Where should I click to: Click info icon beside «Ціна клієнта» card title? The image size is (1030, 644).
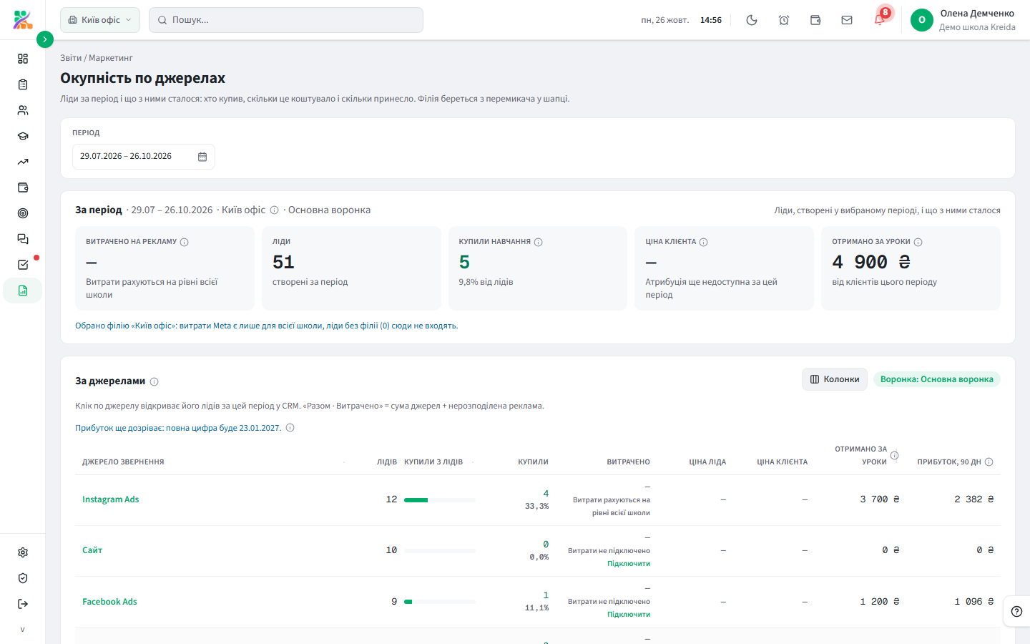tap(704, 242)
